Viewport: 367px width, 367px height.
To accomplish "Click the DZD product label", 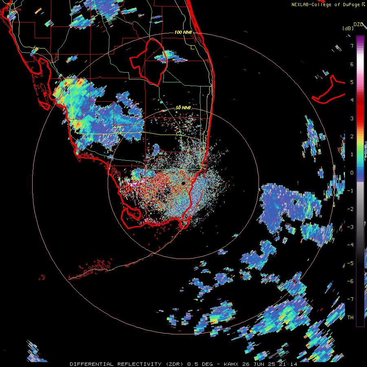I will (x=358, y=24).
